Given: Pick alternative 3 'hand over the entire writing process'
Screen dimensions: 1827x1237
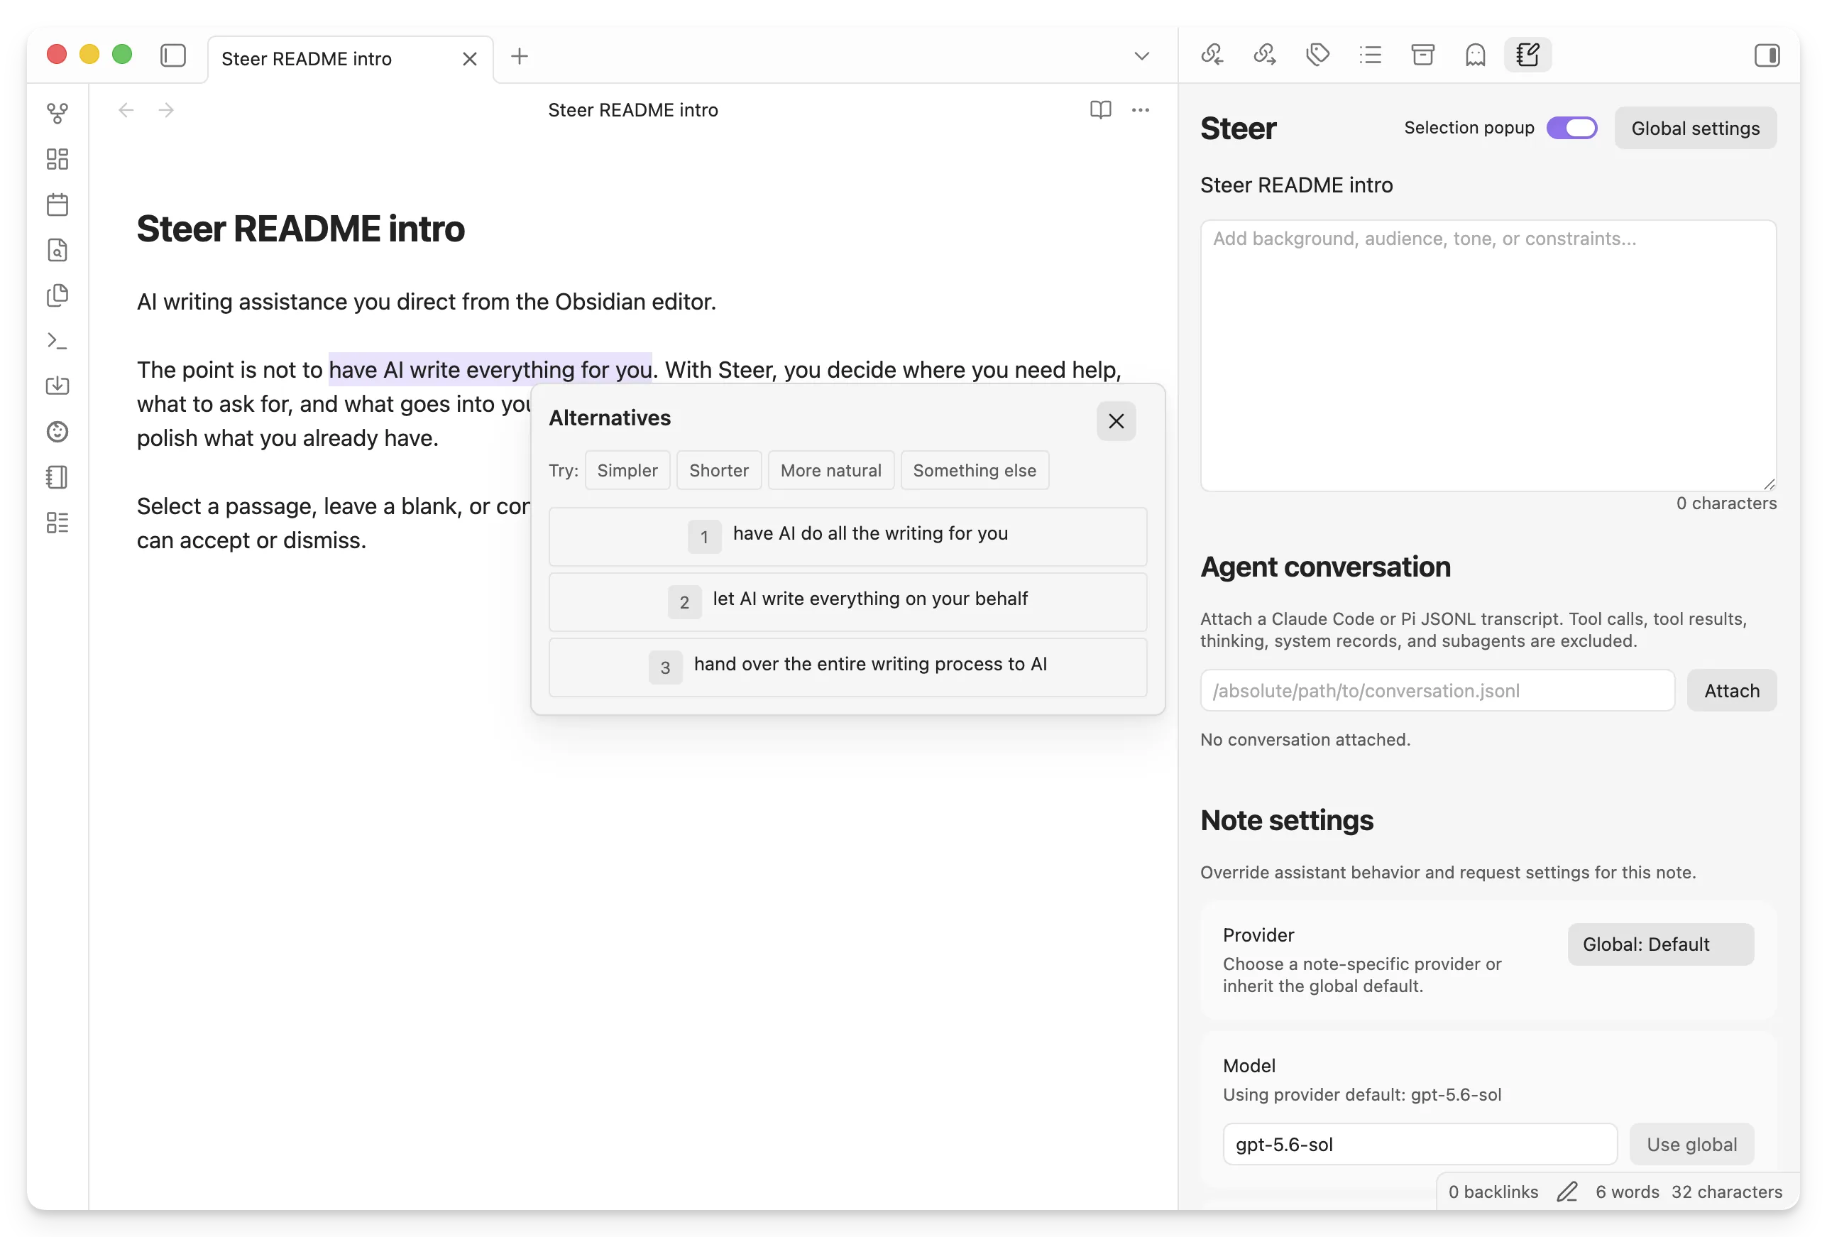Looking at the screenshot, I should (x=847, y=667).
